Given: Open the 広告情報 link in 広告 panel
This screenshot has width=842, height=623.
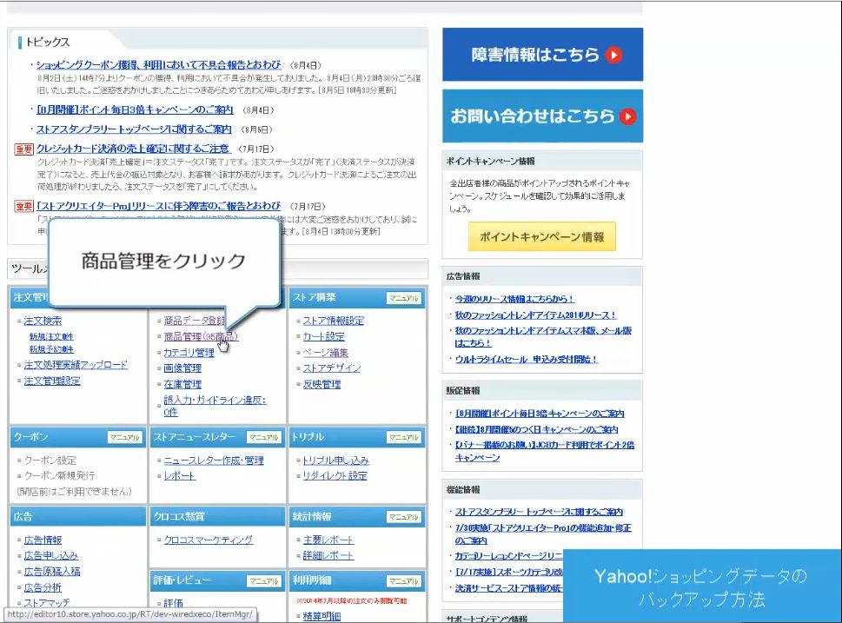Looking at the screenshot, I should point(43,540).
